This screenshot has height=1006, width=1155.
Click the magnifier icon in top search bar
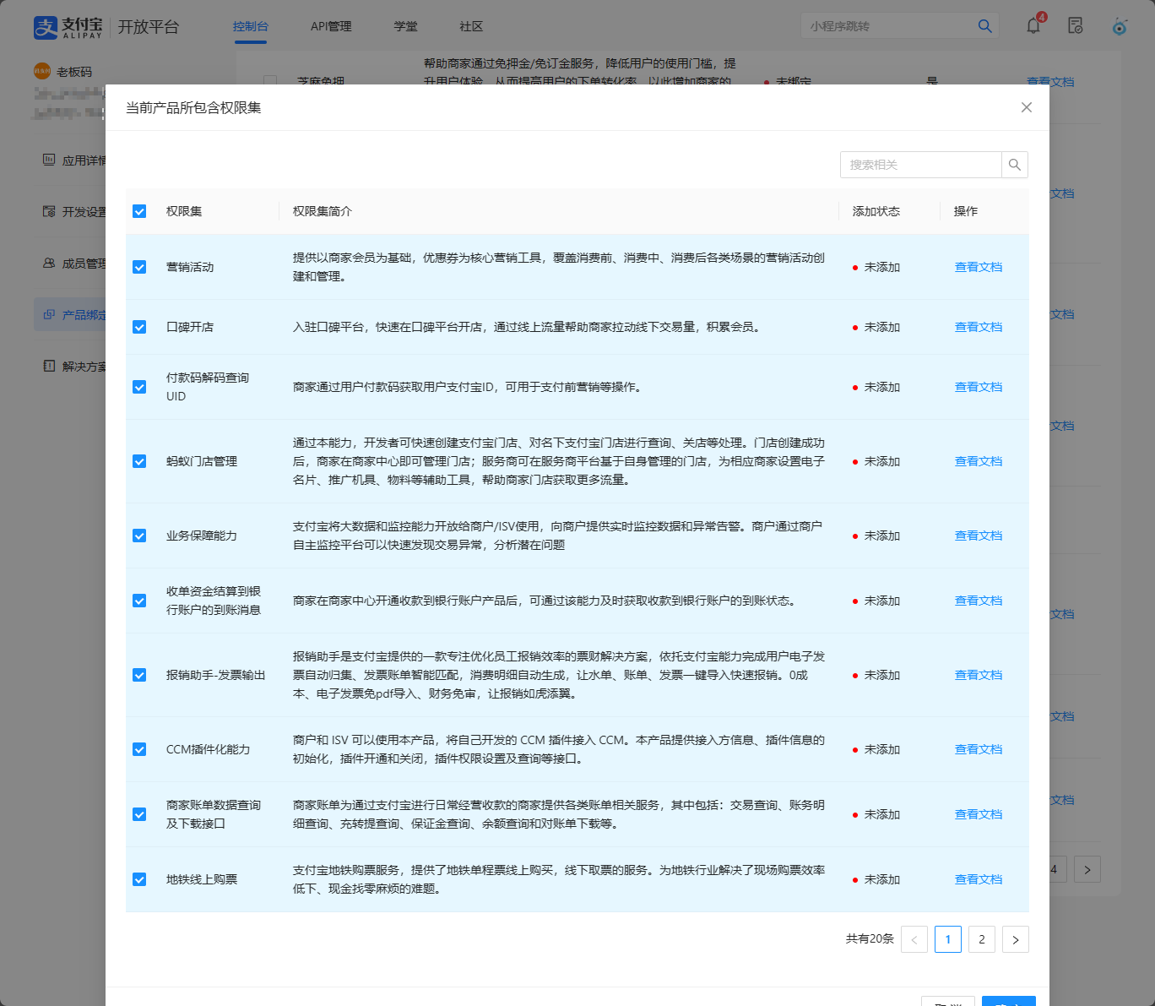[984, 26]
